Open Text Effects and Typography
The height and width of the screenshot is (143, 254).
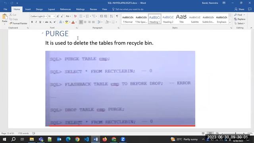coord(61,22)
